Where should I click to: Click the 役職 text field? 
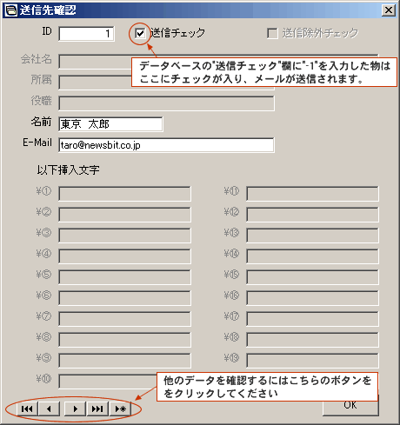pos(166,103)
